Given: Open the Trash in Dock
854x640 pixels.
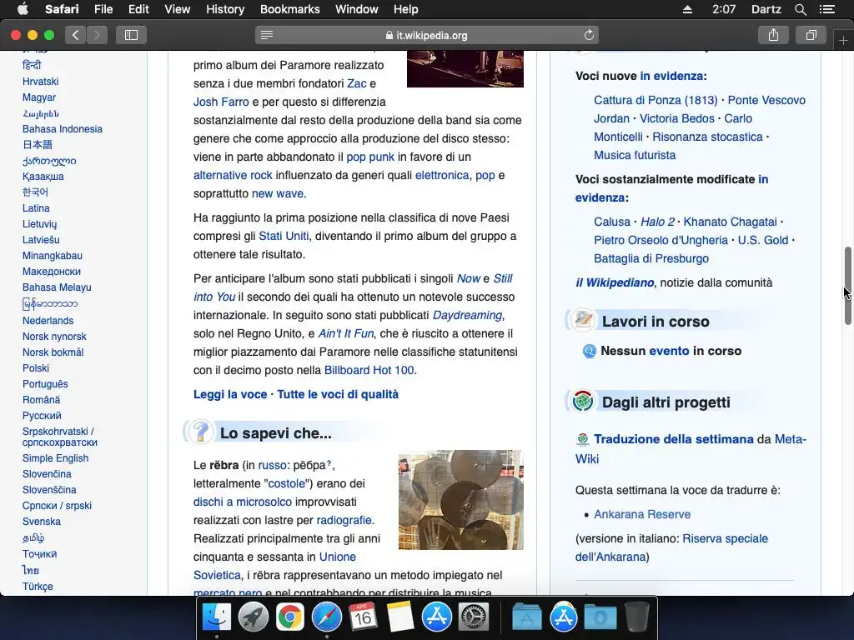Looking at the screenshot, I should coord(636,617).
